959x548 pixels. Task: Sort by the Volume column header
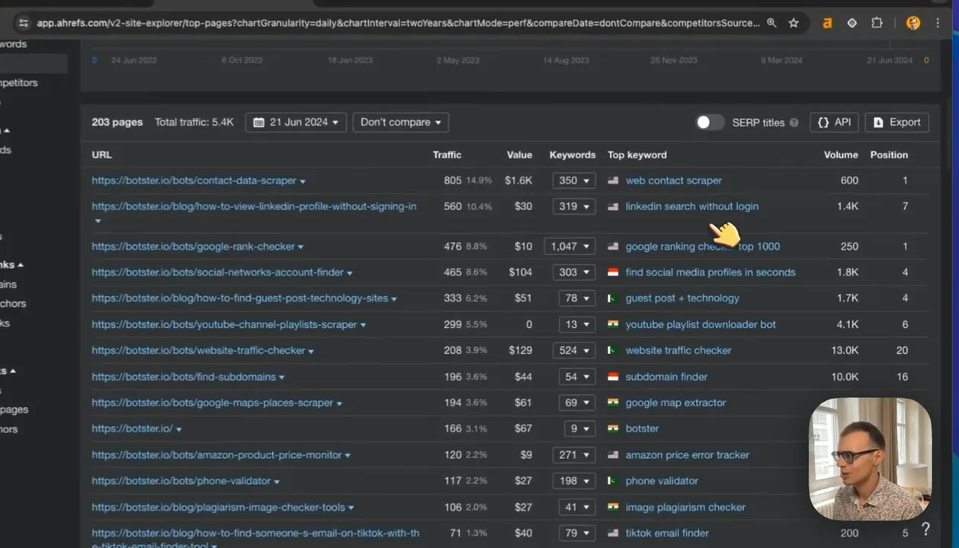click(841, 155)
